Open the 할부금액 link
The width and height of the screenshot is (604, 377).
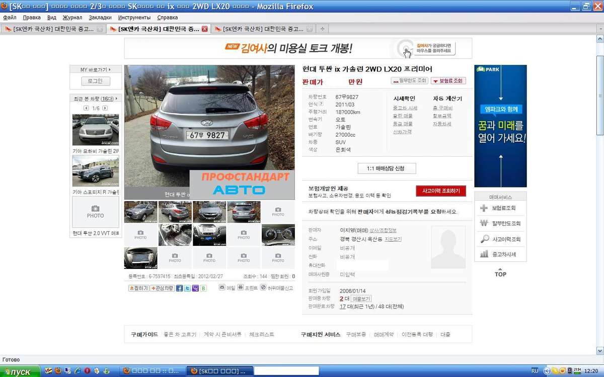(442, 116)
